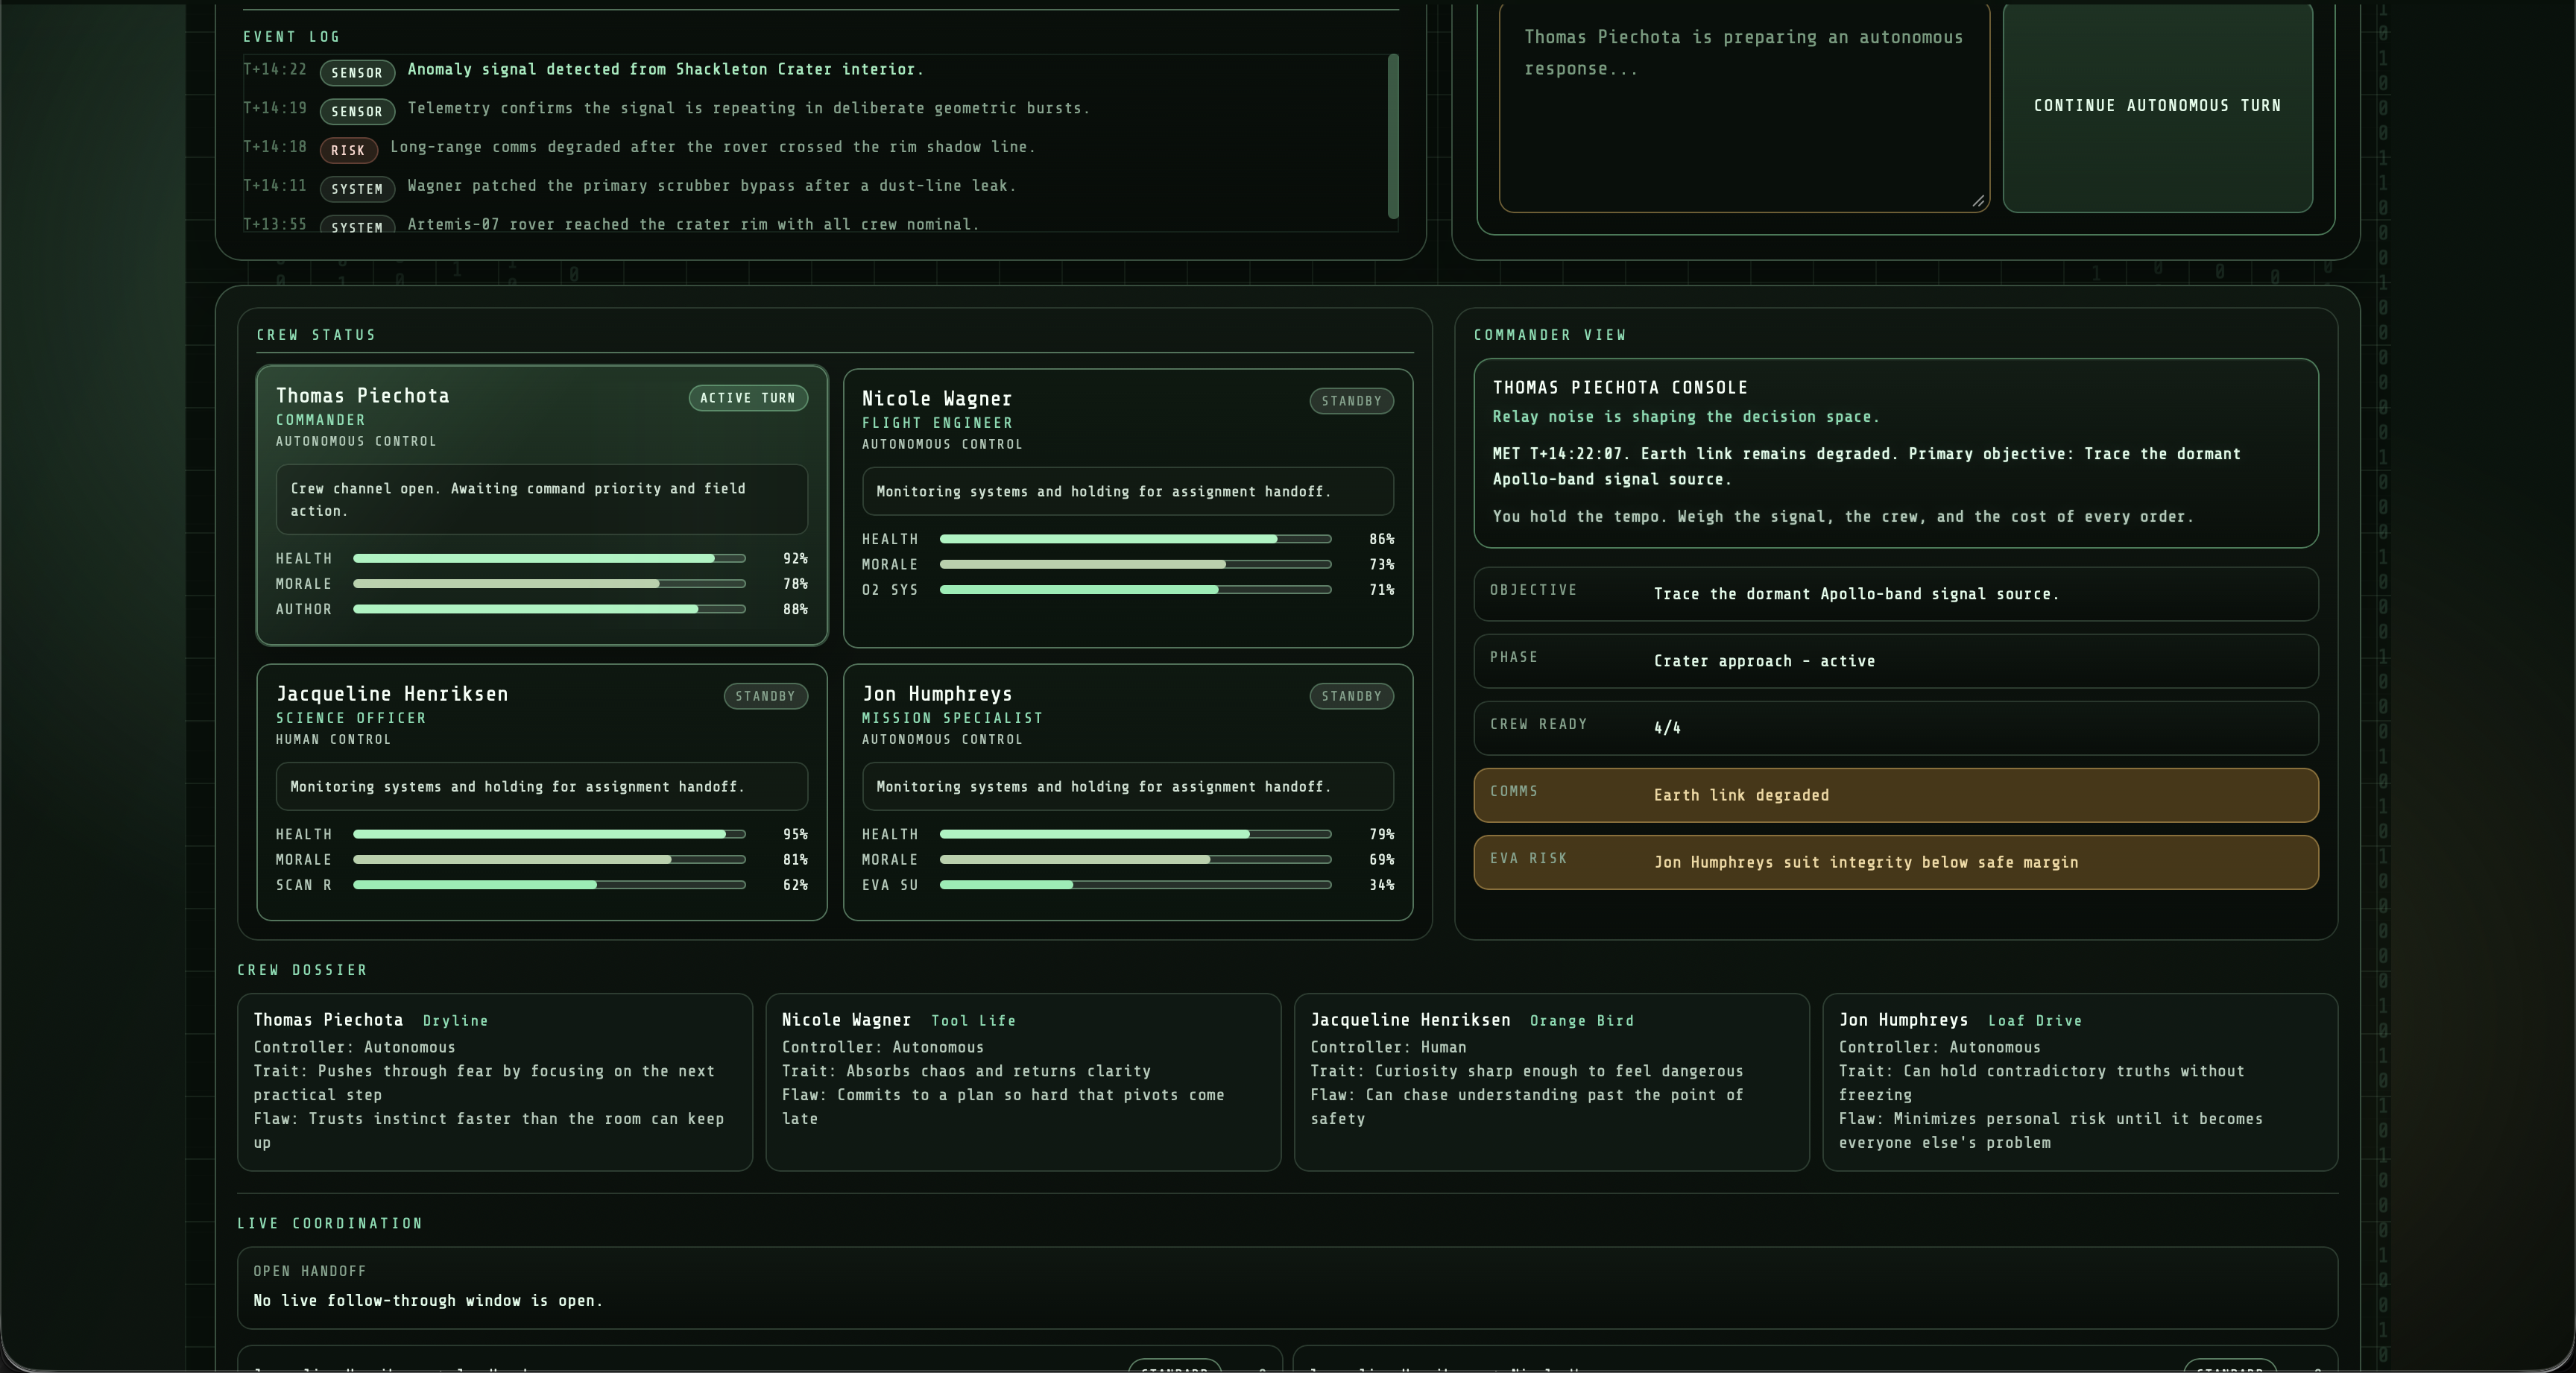Grab the text area resize handle

pos(1977,201)
